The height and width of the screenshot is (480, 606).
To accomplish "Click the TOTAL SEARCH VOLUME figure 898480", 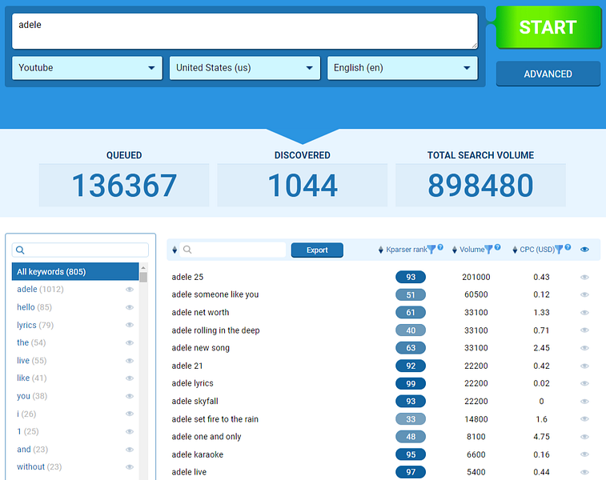I will click(480, 186).
